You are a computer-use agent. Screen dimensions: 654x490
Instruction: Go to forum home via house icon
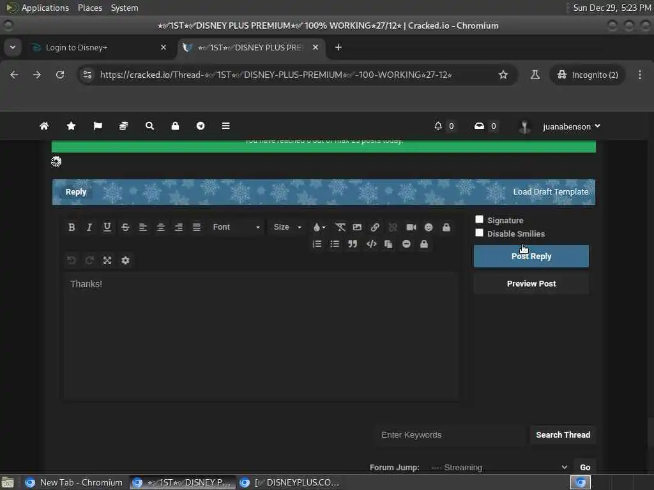44,126
